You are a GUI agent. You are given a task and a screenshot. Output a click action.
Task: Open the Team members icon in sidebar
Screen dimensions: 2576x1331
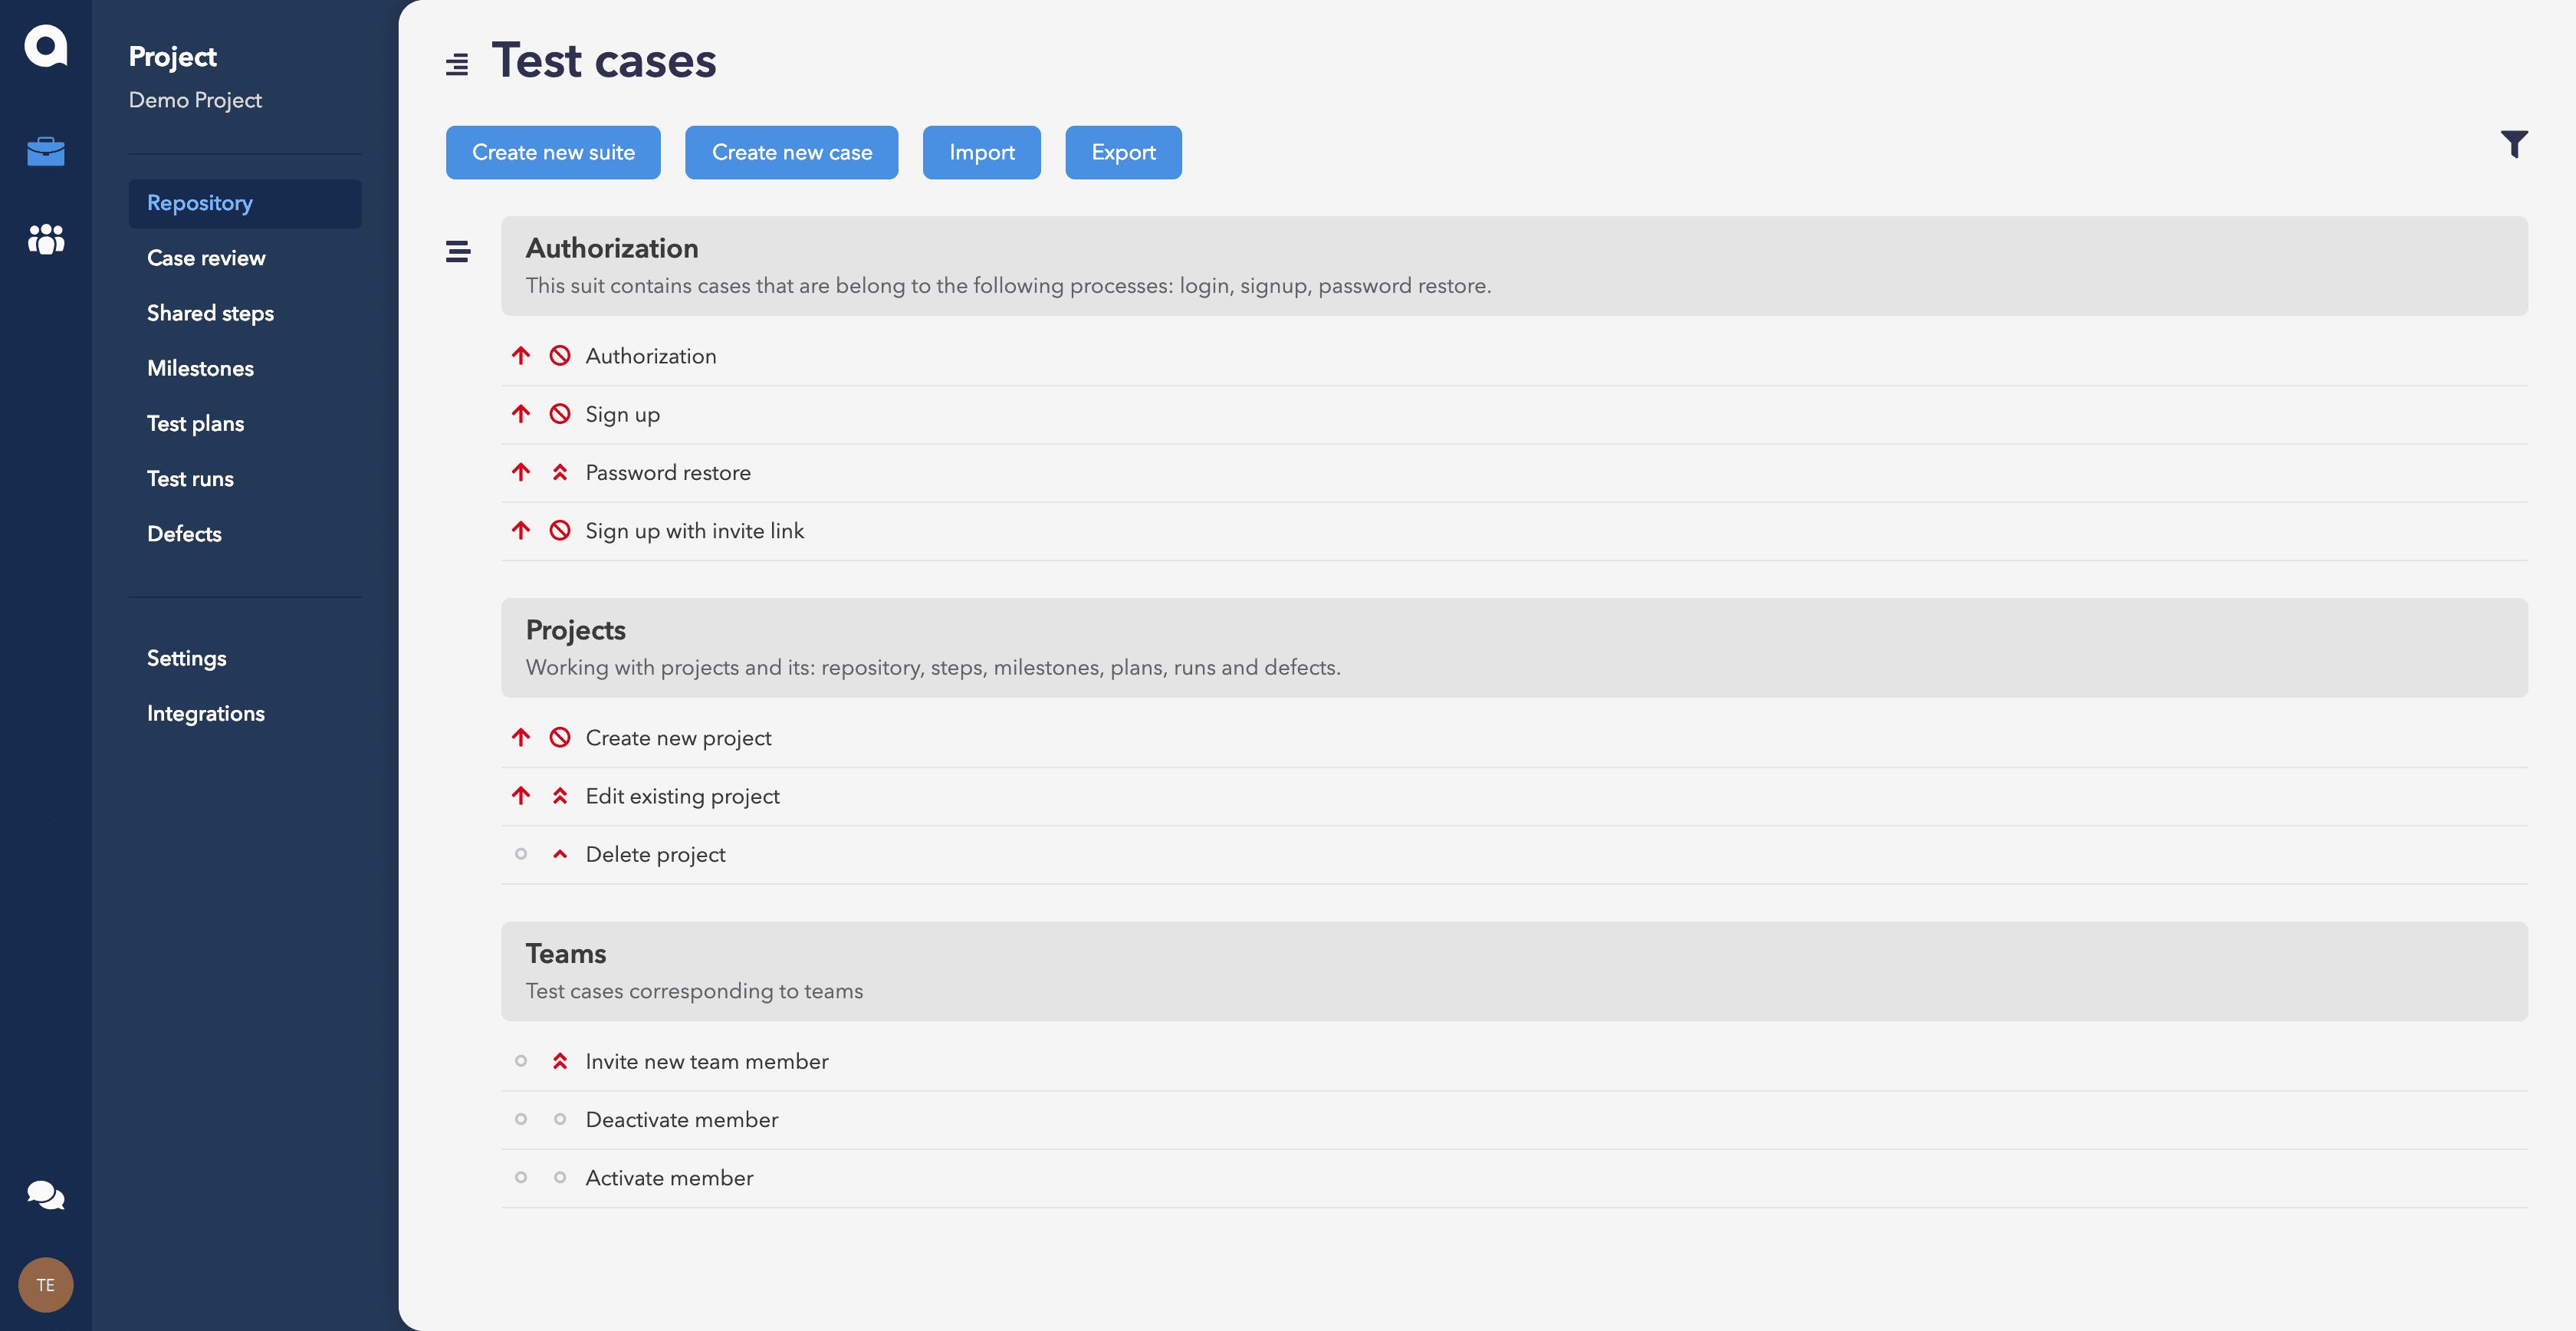point(46,239)
